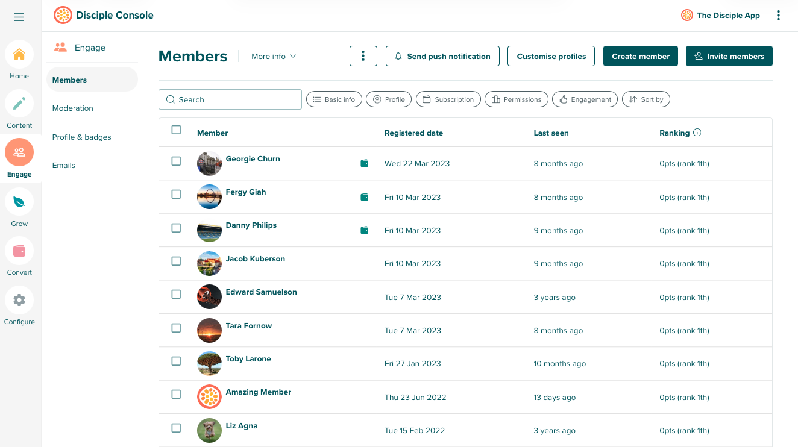Select the checkbox for Fergy Giah
Viewport: 798px width, 447px height.
[176, 195]
